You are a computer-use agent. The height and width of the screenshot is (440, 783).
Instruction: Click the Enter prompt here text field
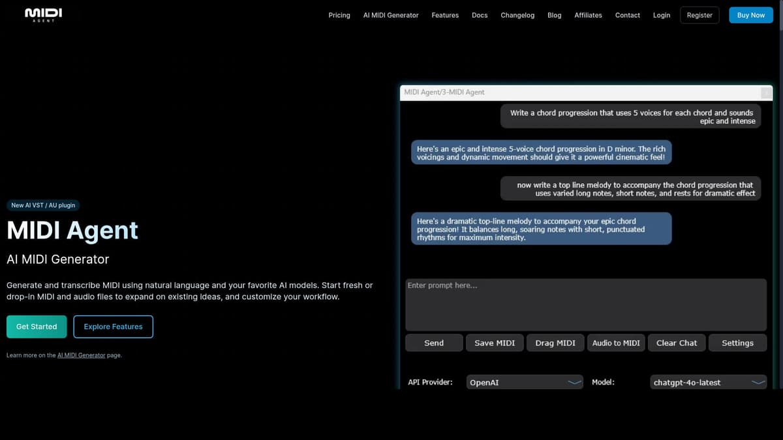click(586, 304)
